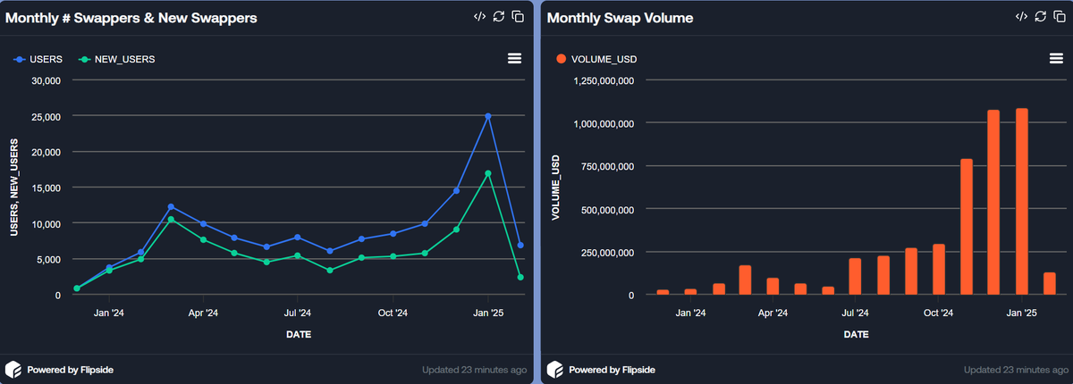Click the 1,250,000,000 y-axis label
The height and width of the screenshot is (384, 1073).
click(x=604, y=80)
